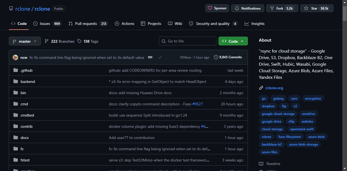Select the webdav topic tag
This screenshot has width=347, height=171.
tap(307, 121)
